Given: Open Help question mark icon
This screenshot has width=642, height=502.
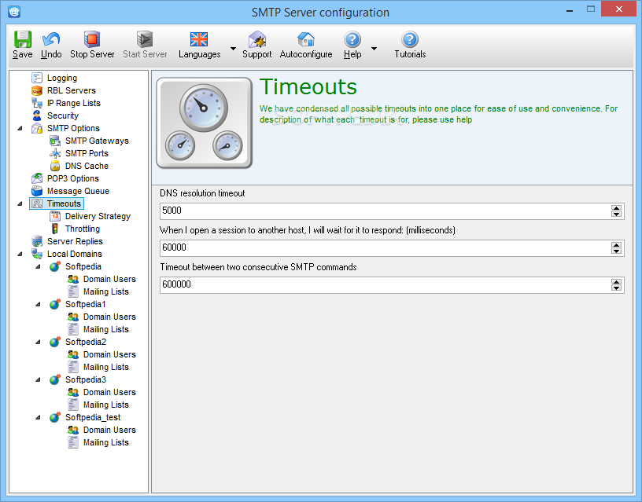Looking at the screenshot, I should point(352,39).
